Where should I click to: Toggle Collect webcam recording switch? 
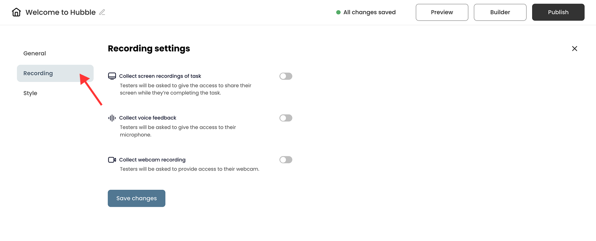(x=286, y=159)
